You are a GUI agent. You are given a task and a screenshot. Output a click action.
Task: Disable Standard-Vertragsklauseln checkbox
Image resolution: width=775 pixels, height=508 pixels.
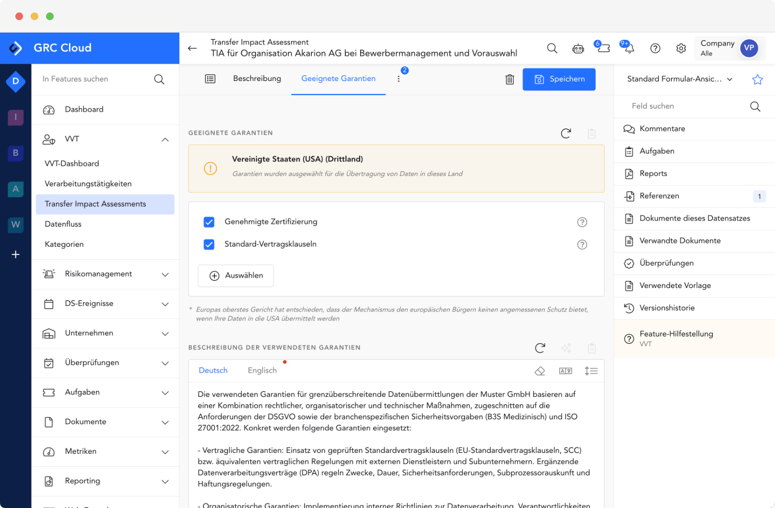[x=209, y=244]
